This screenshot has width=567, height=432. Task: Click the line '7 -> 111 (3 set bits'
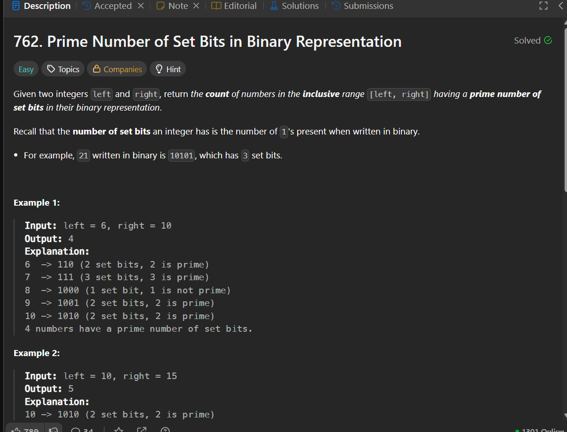tap(117, 277)
